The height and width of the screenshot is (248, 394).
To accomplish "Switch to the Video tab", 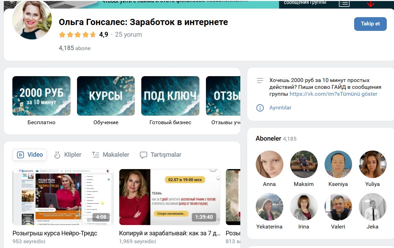I will coord(30,155).
